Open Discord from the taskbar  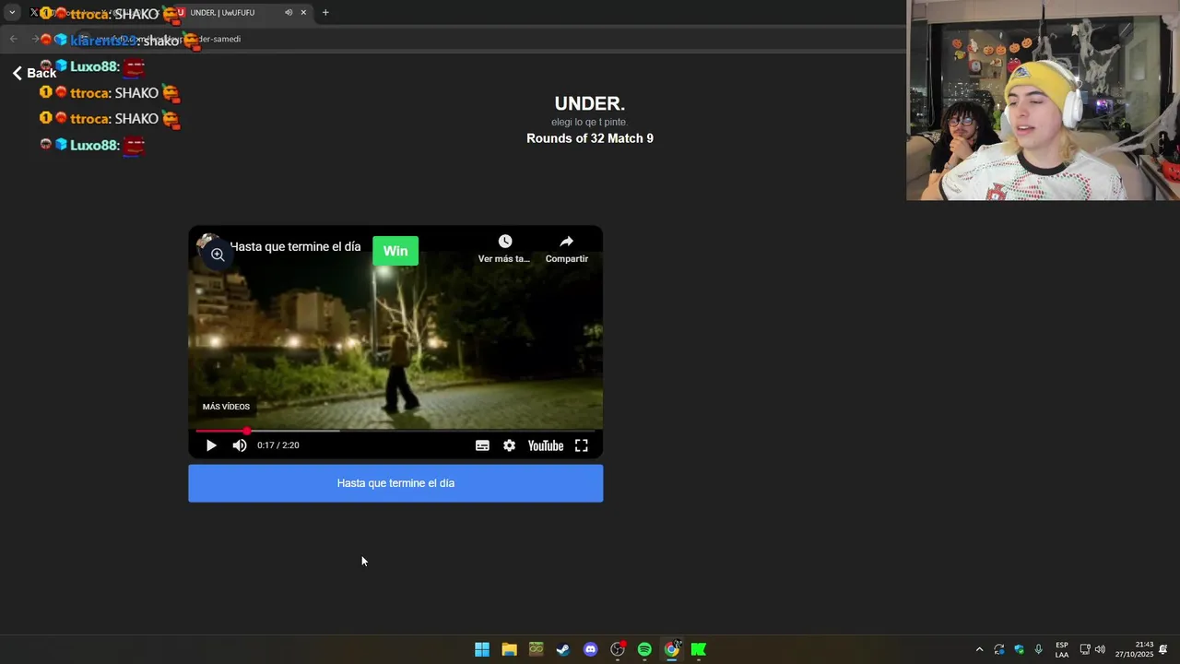pos(591,649)
